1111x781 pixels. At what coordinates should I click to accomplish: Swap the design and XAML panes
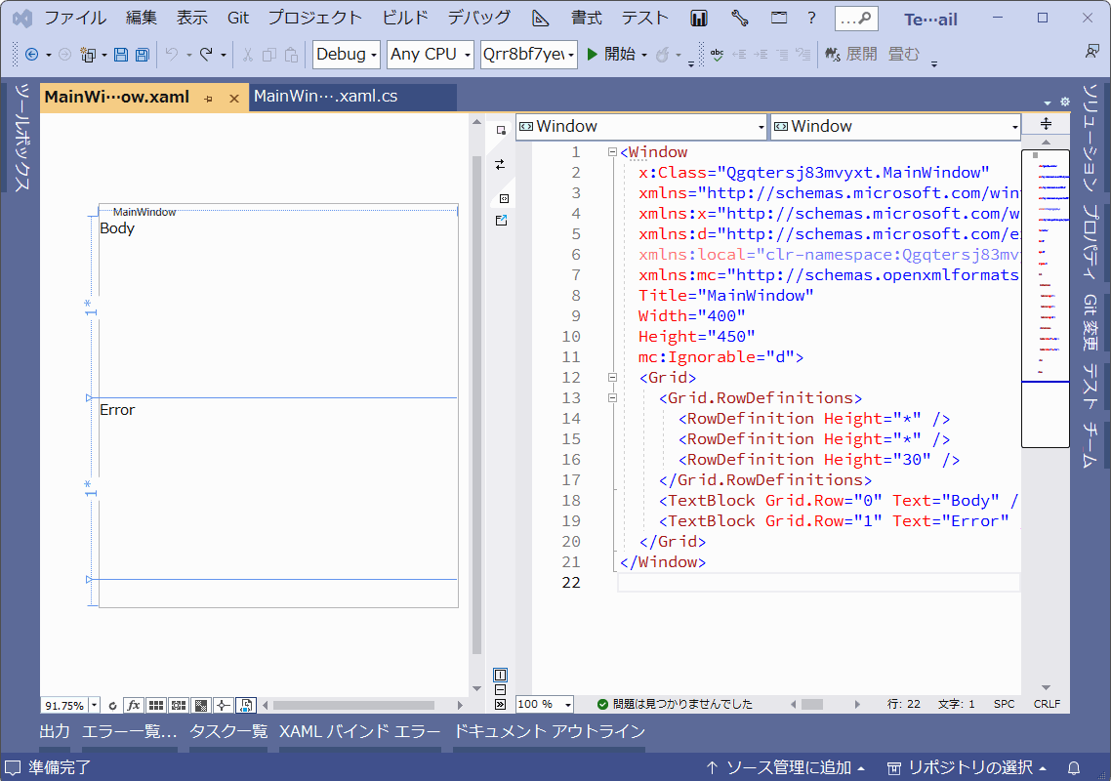click(501, 164)
